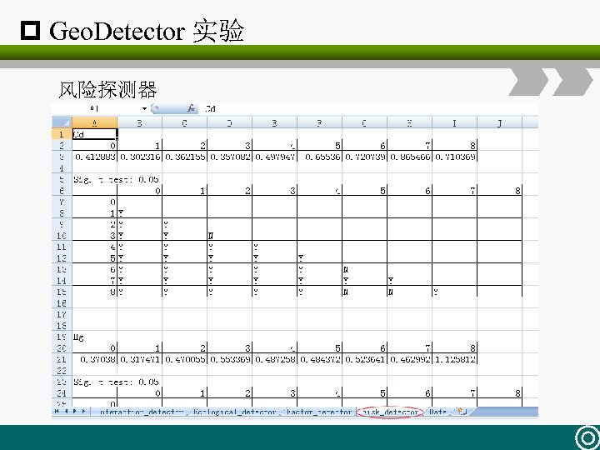600x450 pixels.
Task: Select row 15 header
Action: coord(62,292)
